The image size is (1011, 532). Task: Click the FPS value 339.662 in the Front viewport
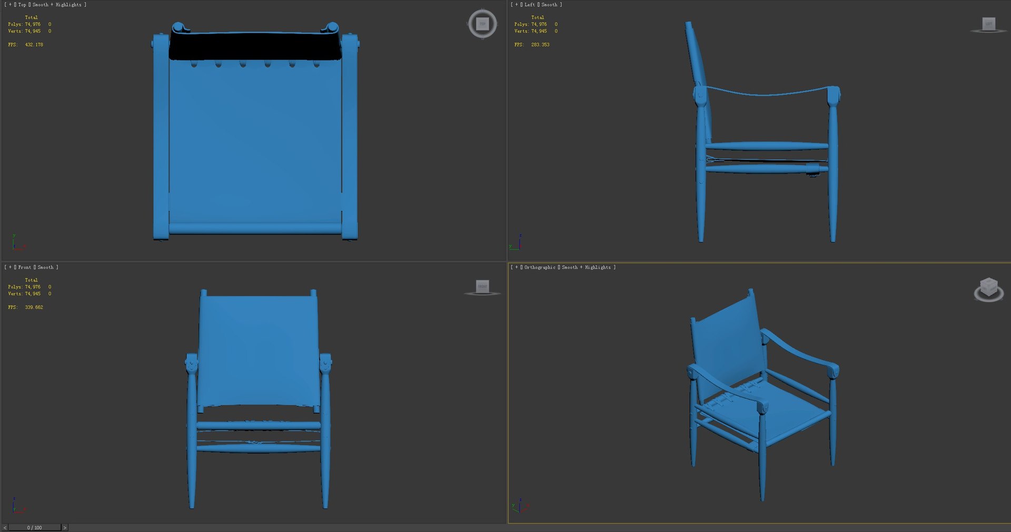click(34, 308)
